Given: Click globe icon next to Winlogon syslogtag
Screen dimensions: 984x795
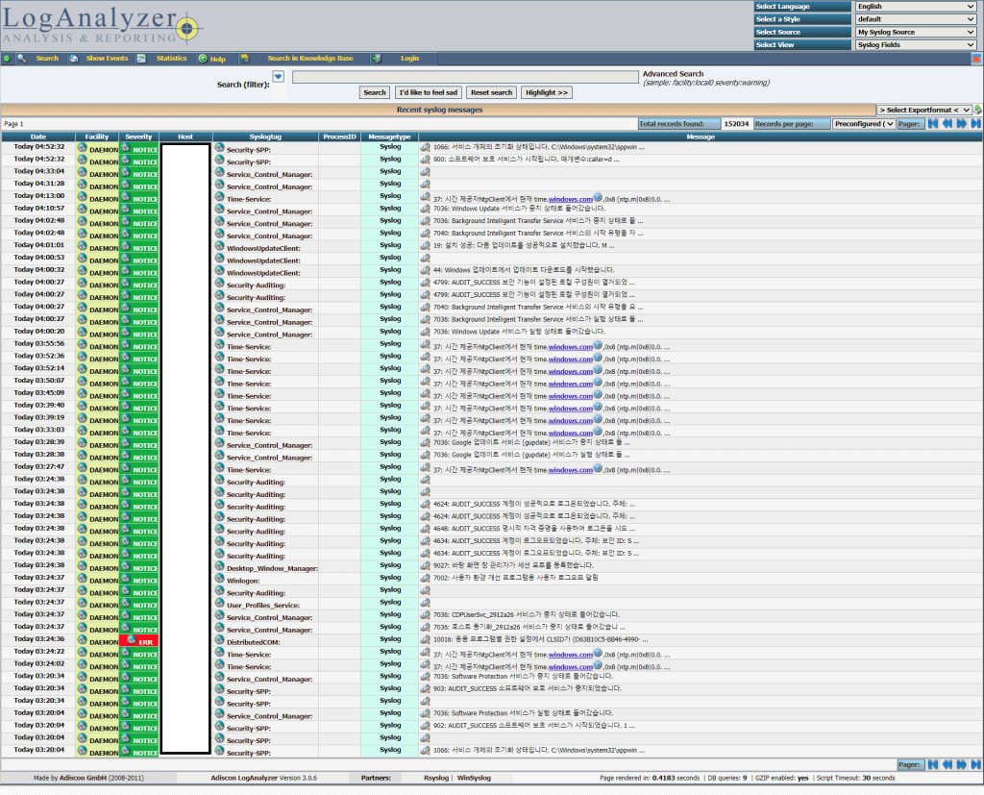Looking at the screenshot, I should click(x=220, y=579).
